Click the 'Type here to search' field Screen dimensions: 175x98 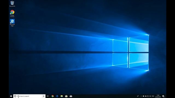pyautogui.click(x=29, y=96)
